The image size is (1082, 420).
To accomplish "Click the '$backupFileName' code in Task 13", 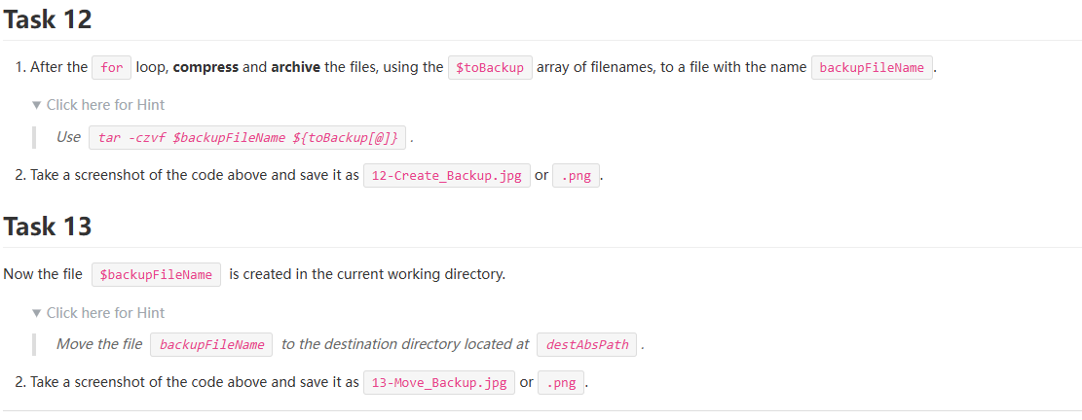I will [x=156, y=275].
